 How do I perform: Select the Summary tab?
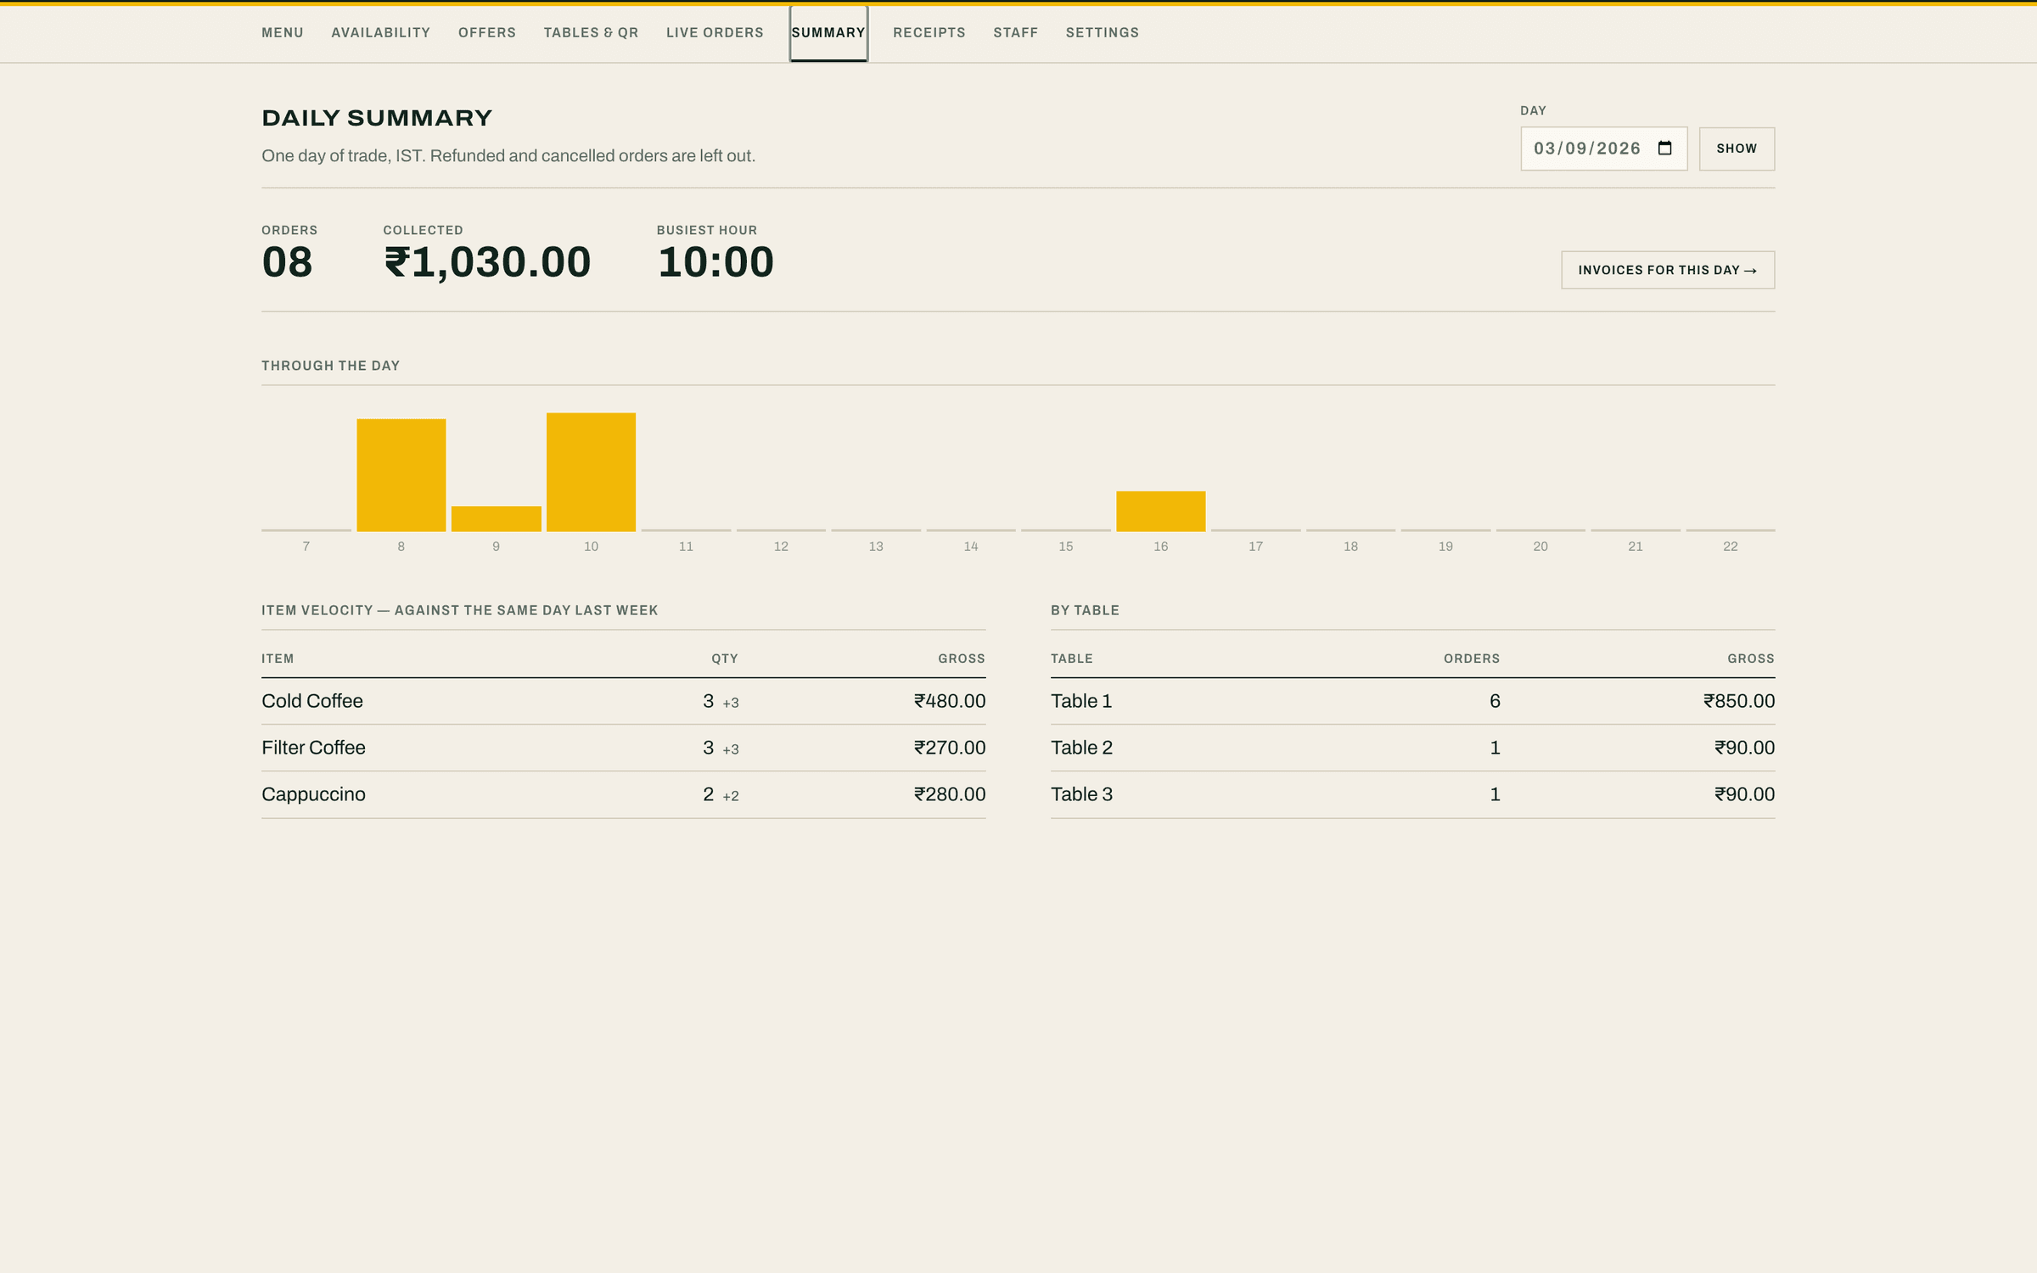click(828, 32)
